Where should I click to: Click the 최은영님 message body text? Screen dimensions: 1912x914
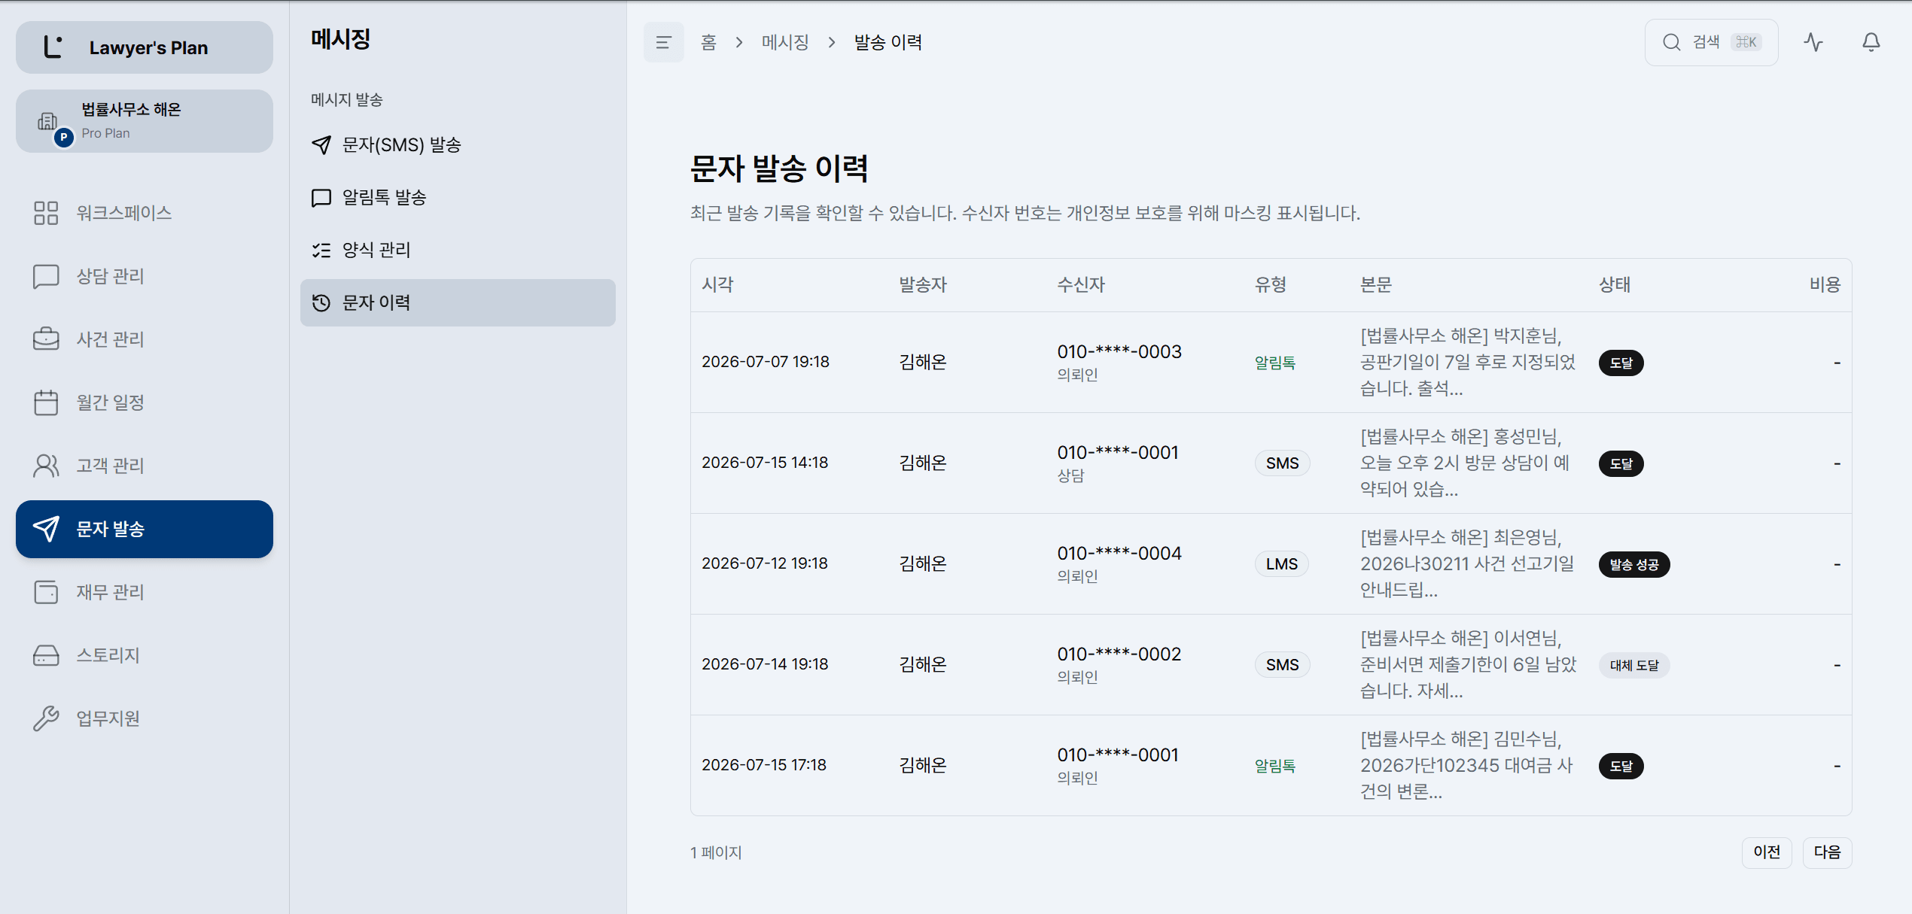click(x=1466, y=564)
